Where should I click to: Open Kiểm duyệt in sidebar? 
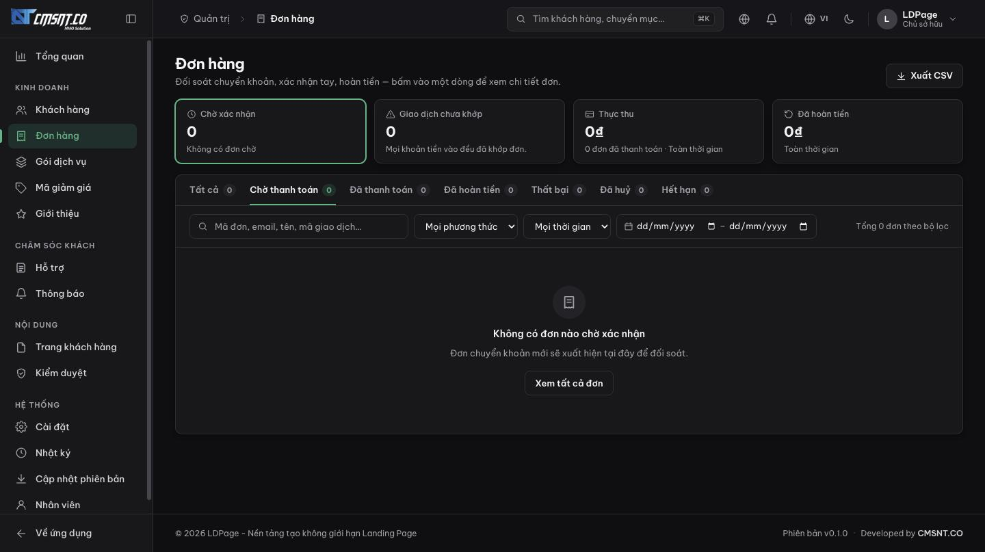tap(73, 373)
